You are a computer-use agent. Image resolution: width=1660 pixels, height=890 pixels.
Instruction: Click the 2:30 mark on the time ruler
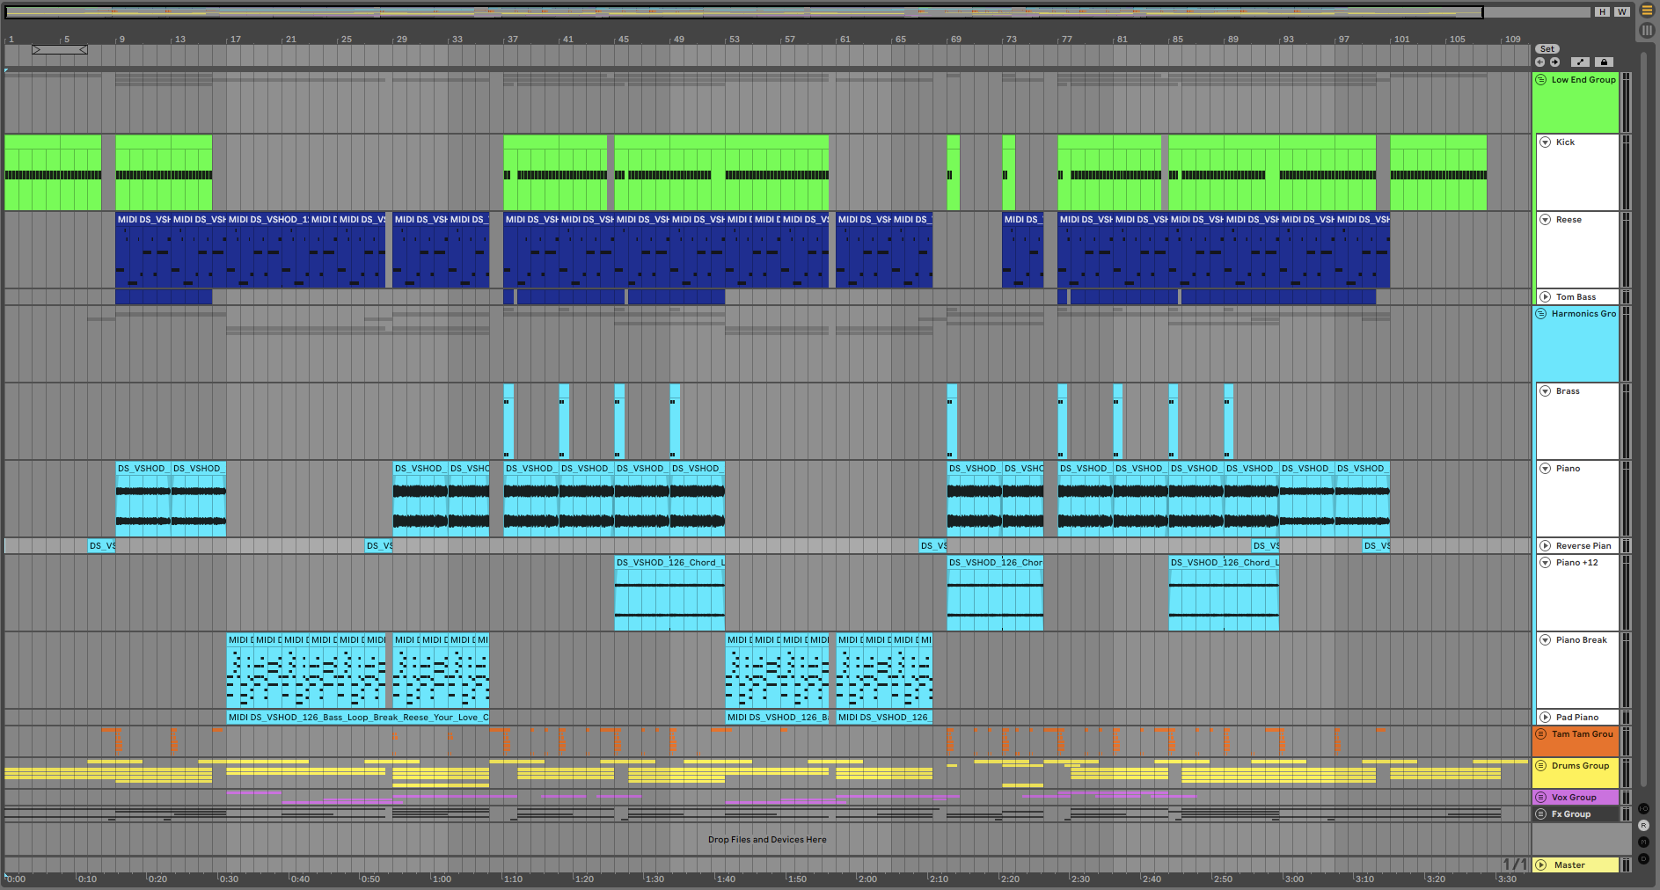pos(1079,879)
